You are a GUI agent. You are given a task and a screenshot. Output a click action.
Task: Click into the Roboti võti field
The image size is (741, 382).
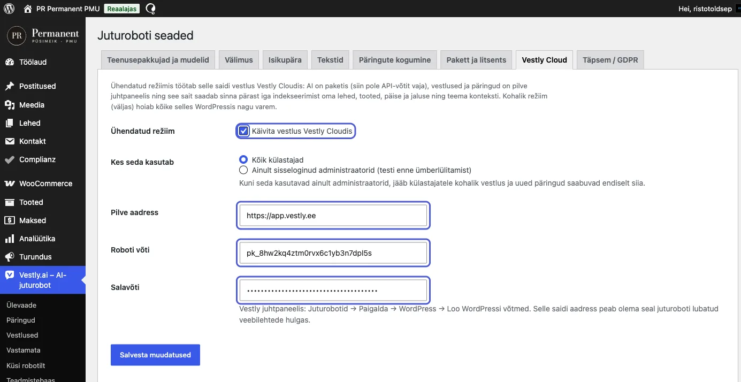point(333,253)
